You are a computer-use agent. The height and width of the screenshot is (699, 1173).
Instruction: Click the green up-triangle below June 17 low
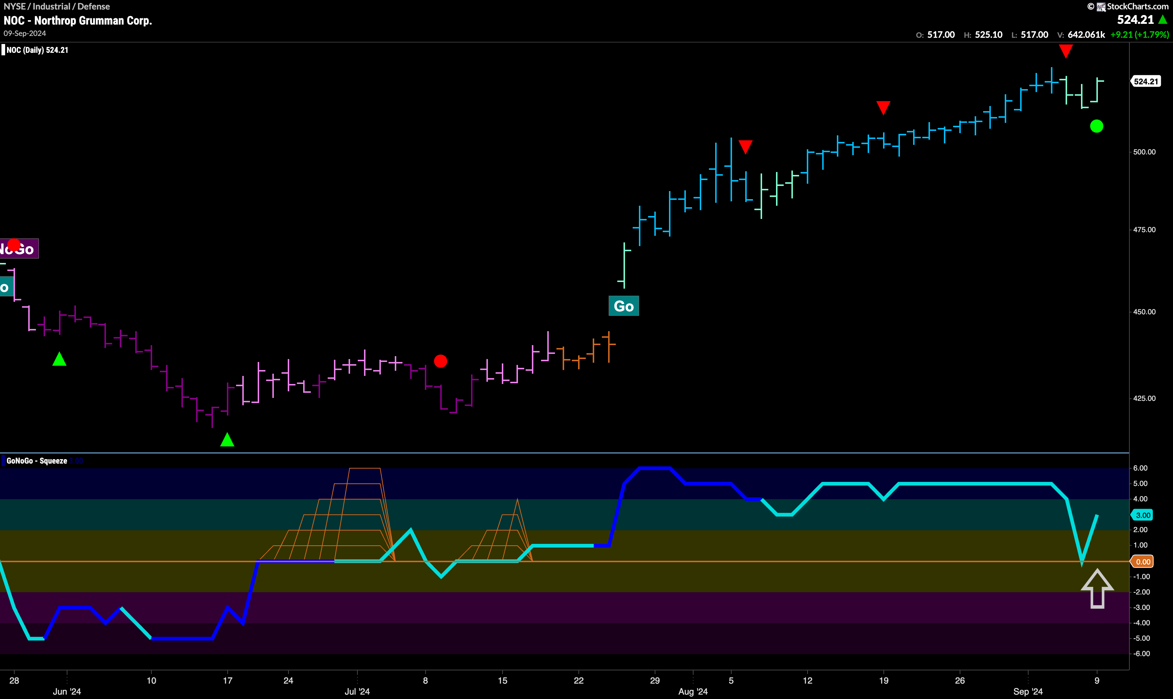click(227, 439)
